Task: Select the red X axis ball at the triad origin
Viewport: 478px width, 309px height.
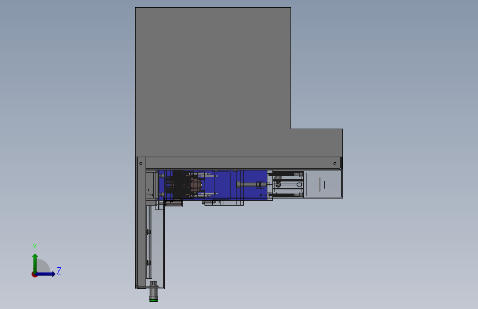Action: [x=34, y=275]
